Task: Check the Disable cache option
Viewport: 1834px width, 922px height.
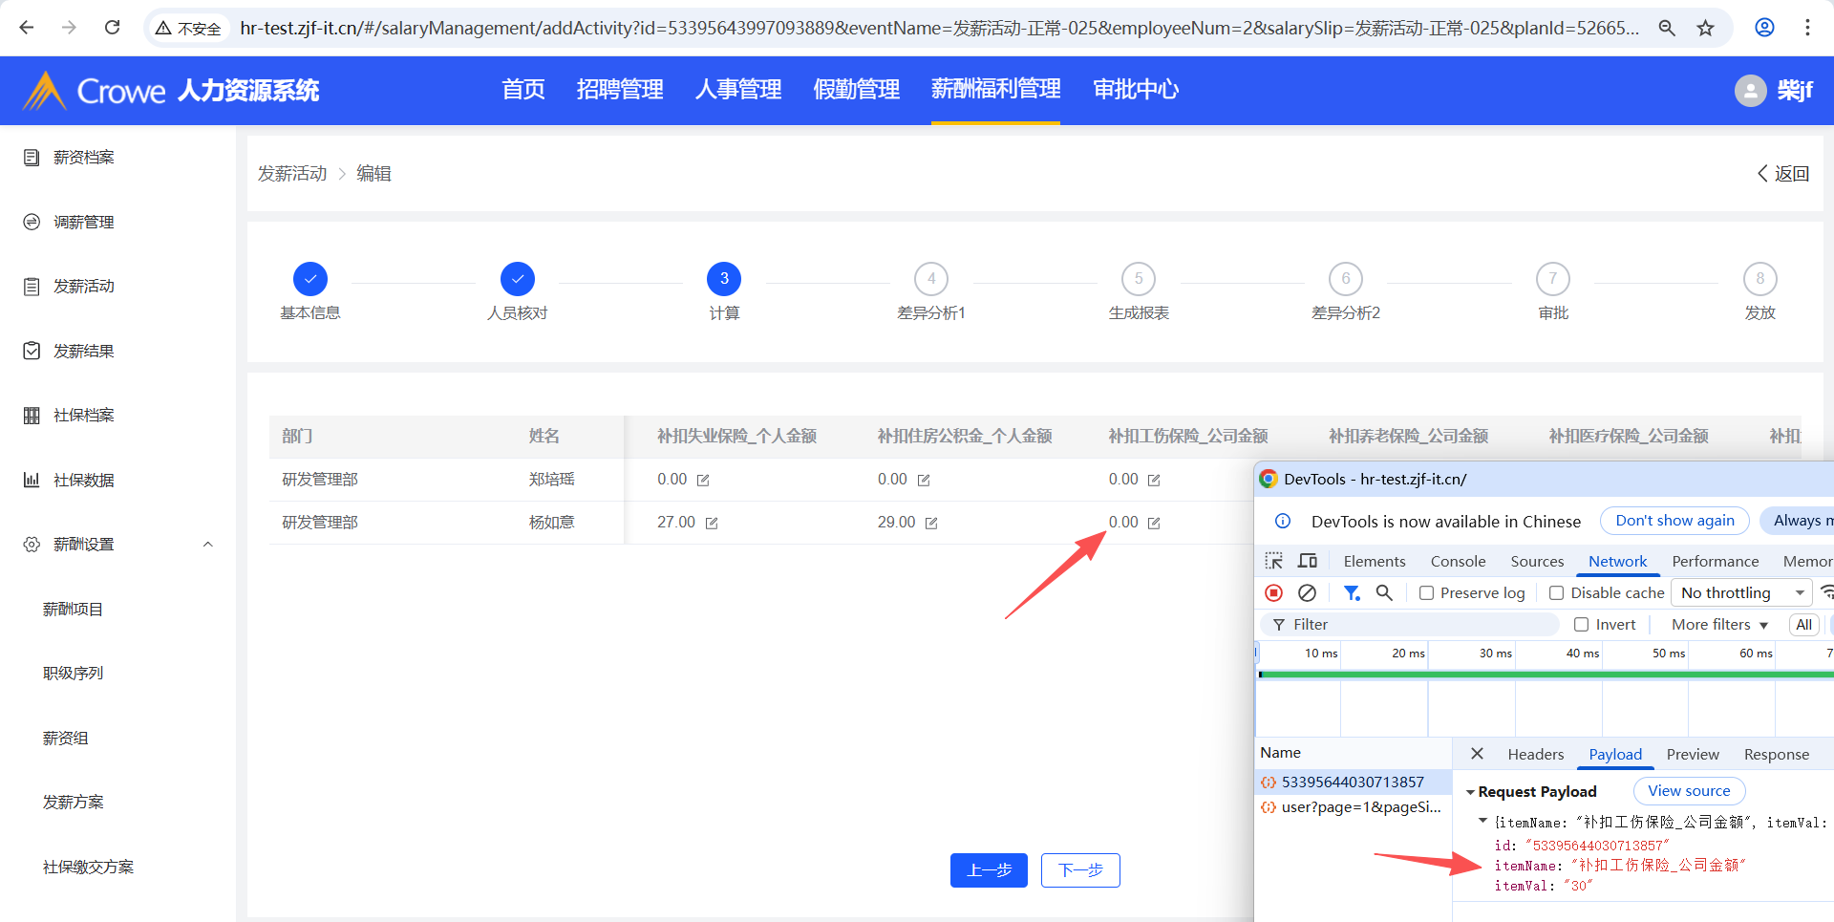Action: (1556, 593)
